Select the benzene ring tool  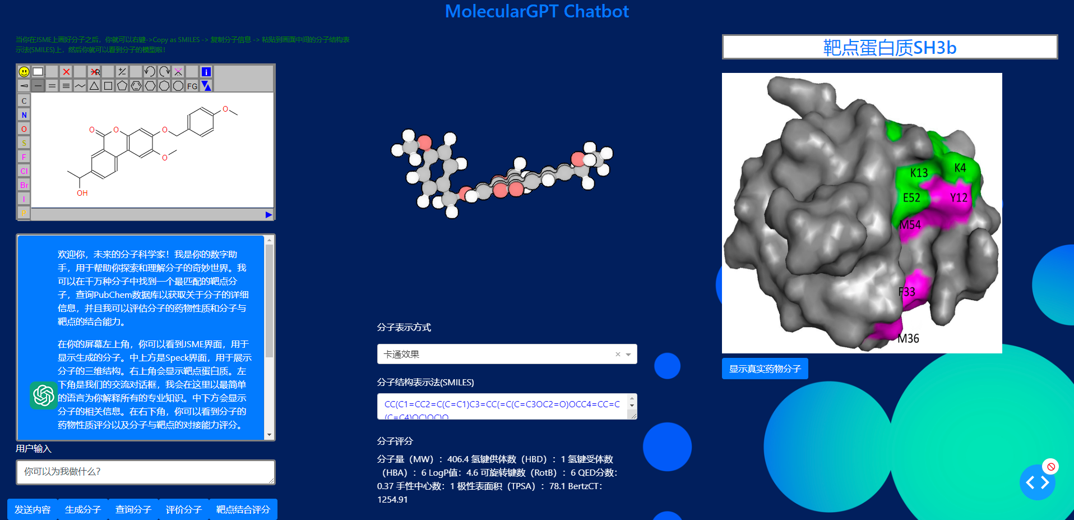click(x=136, y=86)
